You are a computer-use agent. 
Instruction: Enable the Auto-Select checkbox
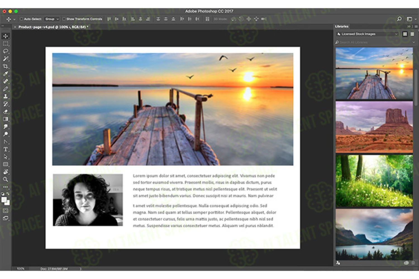pyautogui.click(x=21, y=19)
